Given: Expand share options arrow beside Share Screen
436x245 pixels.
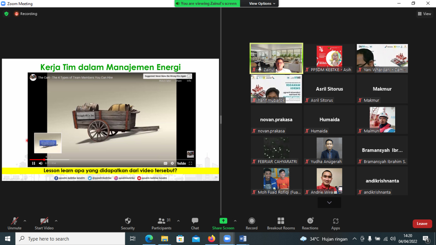Looking at the screenshot, I should click(x=235, y=221).
